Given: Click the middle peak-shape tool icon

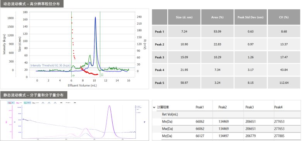Looking at the screenshot, I should tap(49, 103).
